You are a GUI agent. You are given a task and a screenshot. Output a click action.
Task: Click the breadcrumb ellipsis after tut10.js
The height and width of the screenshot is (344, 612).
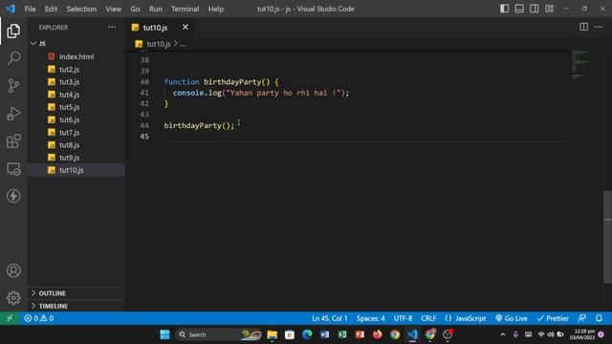(183, 44)
